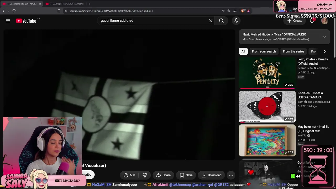The width and height of the screenshot is (336, 189).
Task: Open the zoom magnifier in address bar
Action: click(x=229, y=11)
